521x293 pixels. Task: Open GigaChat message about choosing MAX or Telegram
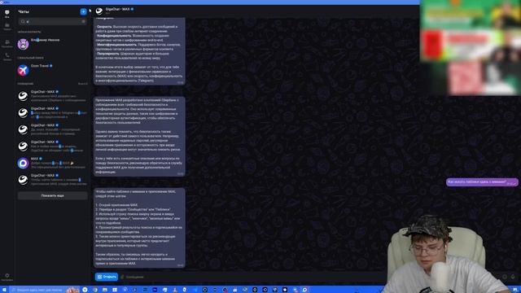52,112
